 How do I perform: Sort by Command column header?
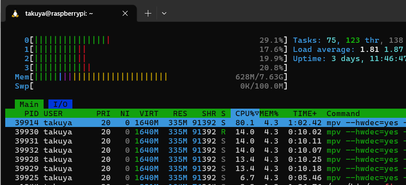click(343, 113)
